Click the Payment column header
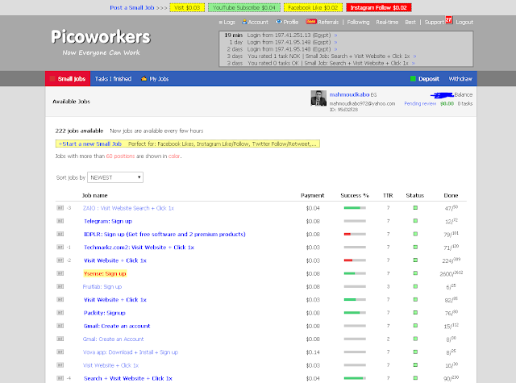 point(312,195)
